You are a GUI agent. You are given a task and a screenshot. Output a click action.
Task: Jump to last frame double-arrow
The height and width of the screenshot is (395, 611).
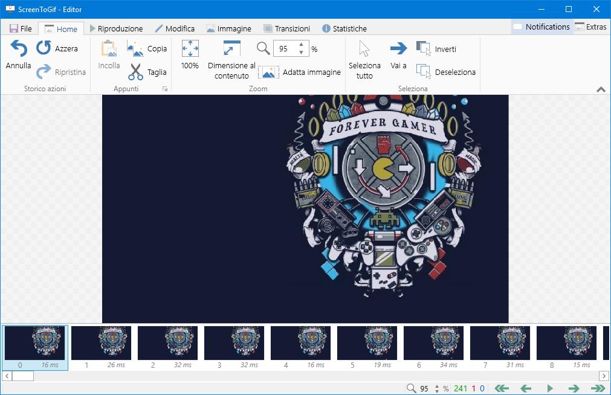598,388
